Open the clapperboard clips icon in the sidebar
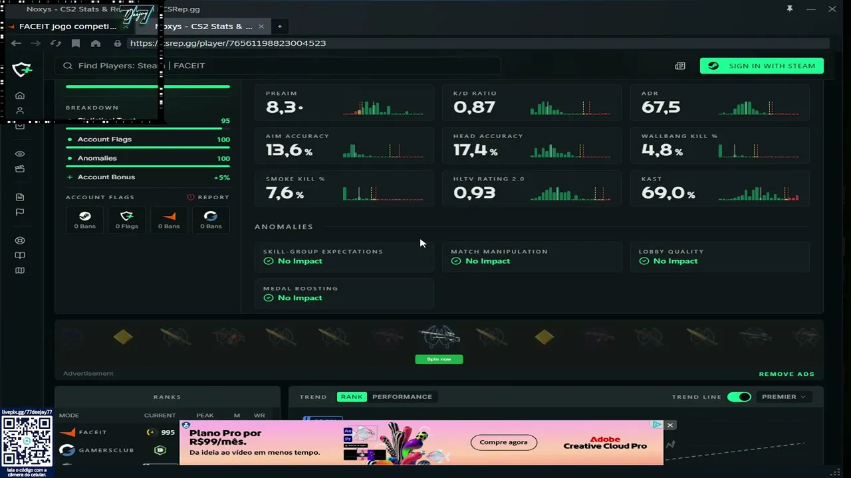The width and height of the screenshot is (851, 478). [x=20, y=169]
